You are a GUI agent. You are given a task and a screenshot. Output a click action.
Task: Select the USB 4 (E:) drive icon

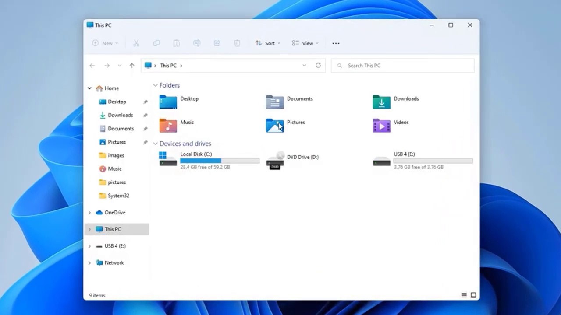382,161
